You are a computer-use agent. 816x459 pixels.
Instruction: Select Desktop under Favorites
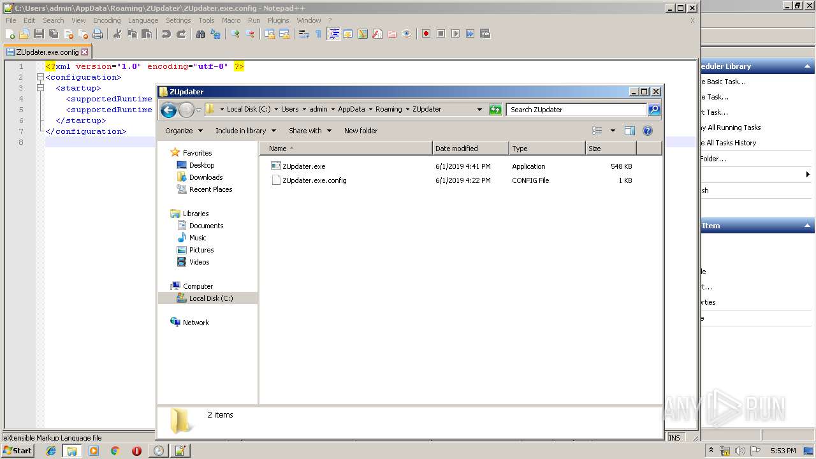[x=201, y=165]
